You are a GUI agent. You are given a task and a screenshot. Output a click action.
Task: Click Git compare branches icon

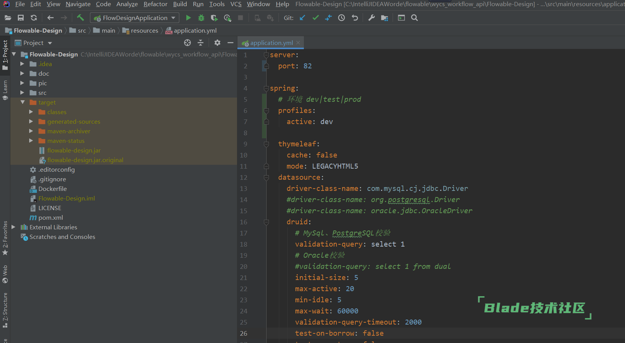click(328, 18)
